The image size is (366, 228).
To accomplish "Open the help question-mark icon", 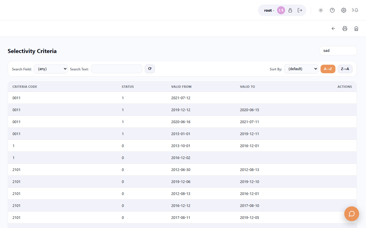I will click(332, 10).
